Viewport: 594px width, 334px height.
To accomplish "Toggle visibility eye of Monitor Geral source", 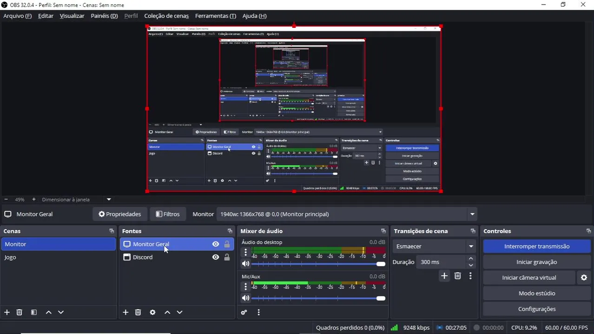I will [216, 244].
